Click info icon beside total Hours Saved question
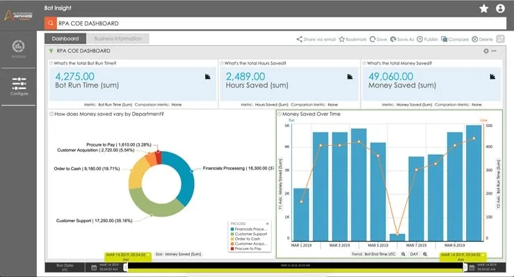Viewport: 514px width, 277px height. 222,63
